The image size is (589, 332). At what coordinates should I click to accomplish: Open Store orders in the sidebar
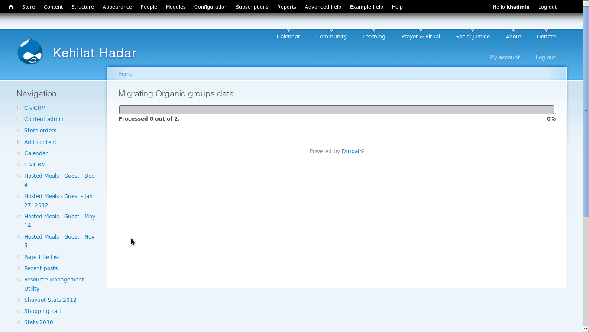click(40, 131)
